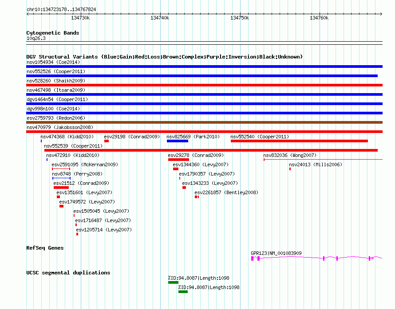Click the 134730k ruler position
The width and height of the screenshot is (395, 309).
(80, 18)
